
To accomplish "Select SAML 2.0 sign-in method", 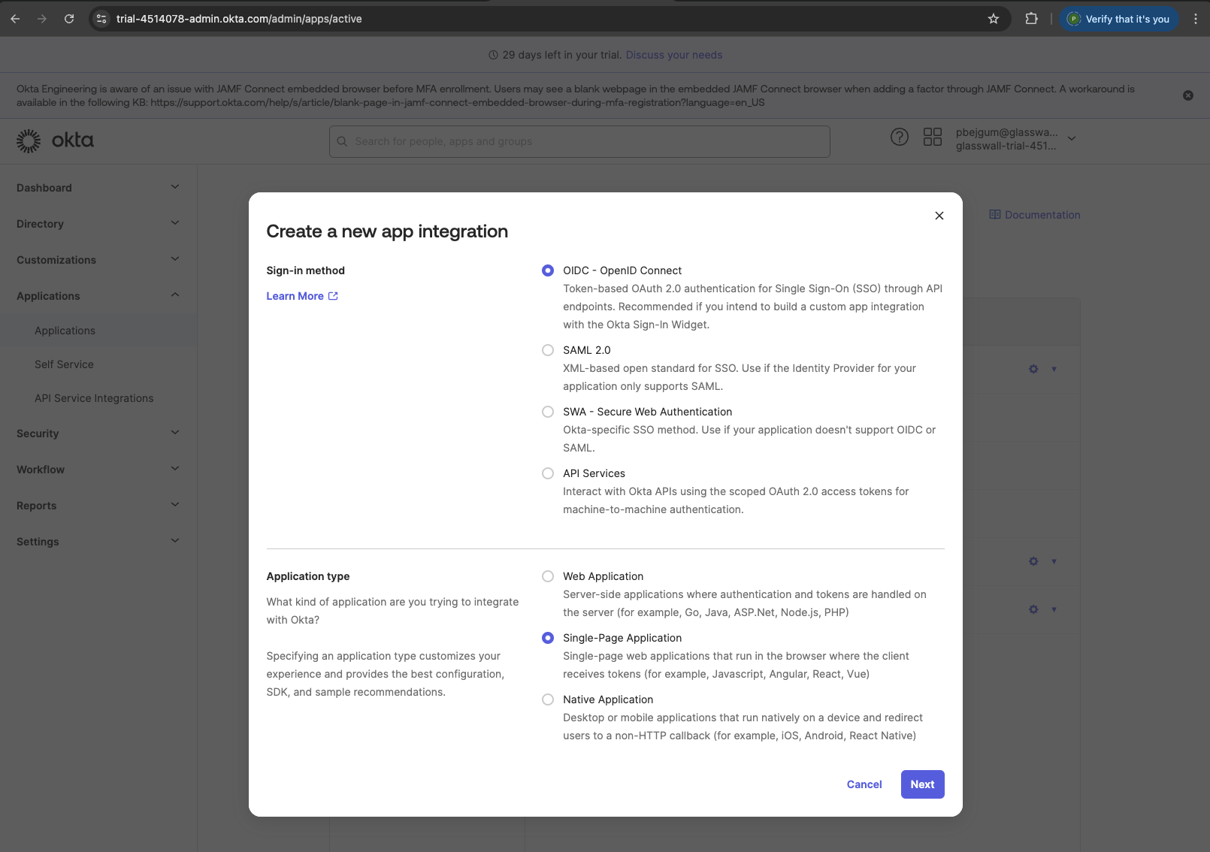I will point(548,350).
